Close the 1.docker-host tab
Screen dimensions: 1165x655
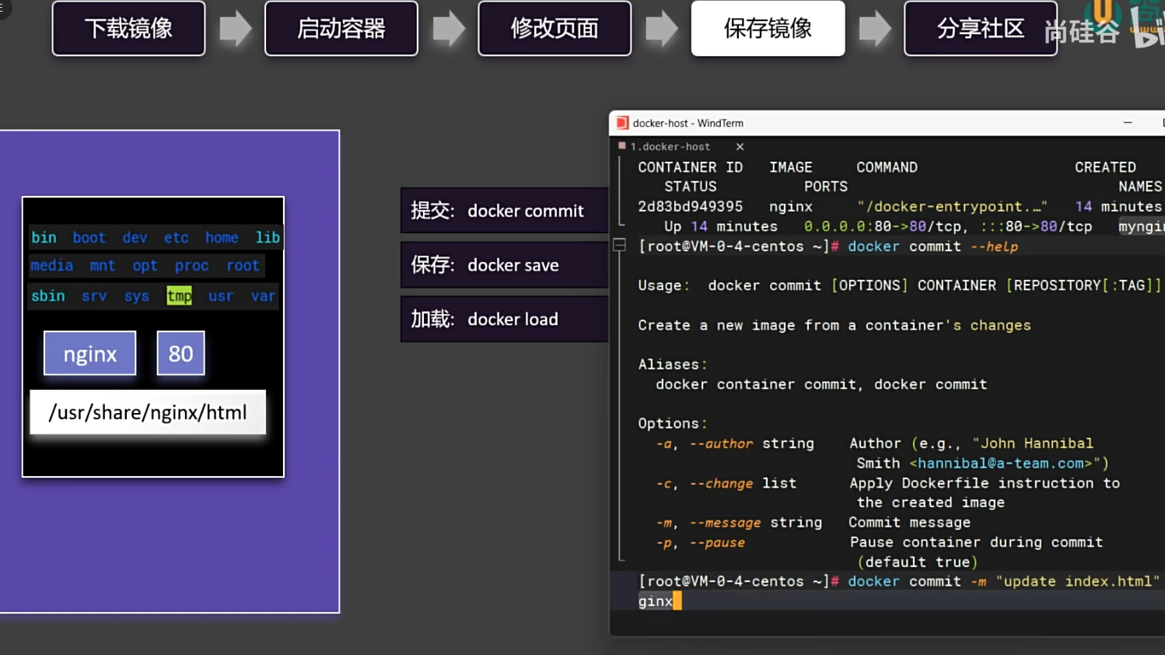click(x=740, y=146)
